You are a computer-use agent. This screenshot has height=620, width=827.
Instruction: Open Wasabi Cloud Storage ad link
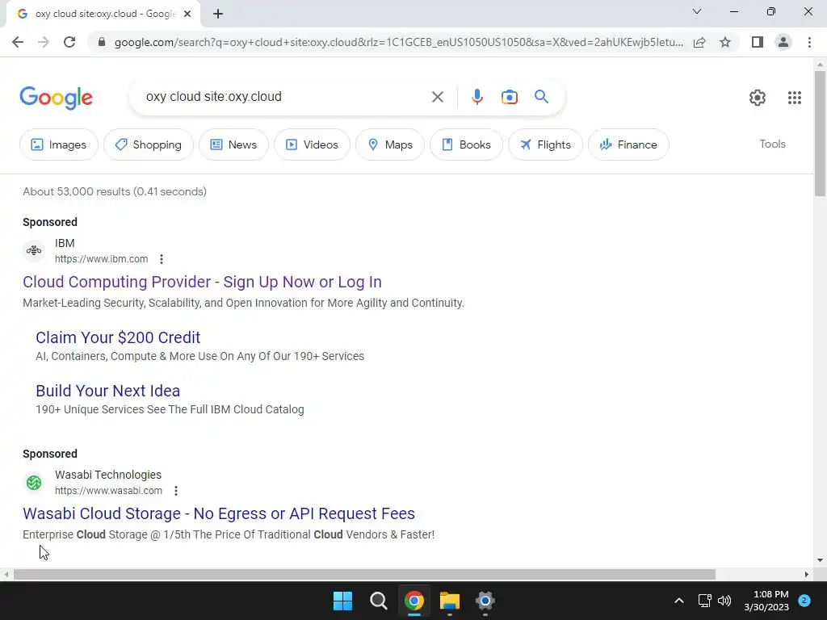[219, 513]
